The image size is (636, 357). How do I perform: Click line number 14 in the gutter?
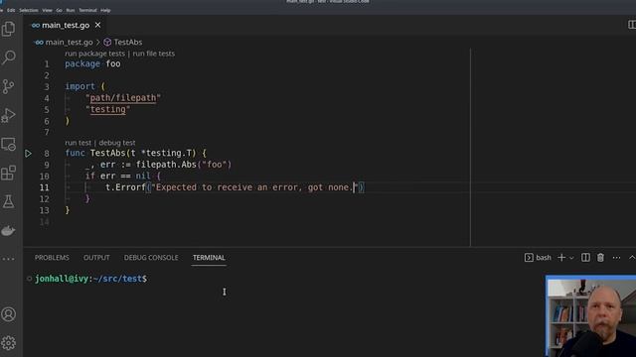(45, 222)
